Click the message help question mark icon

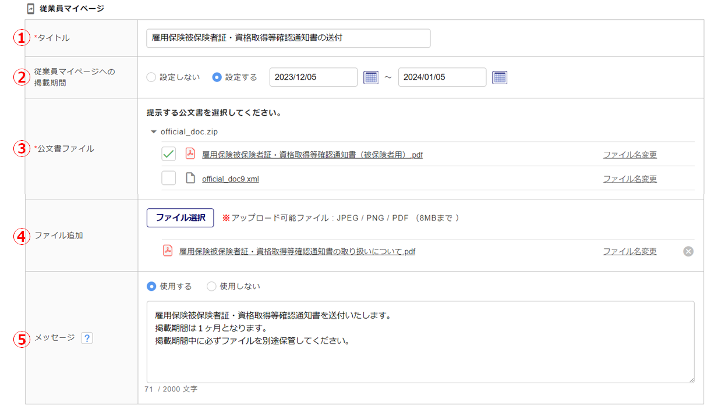point(87,338)
